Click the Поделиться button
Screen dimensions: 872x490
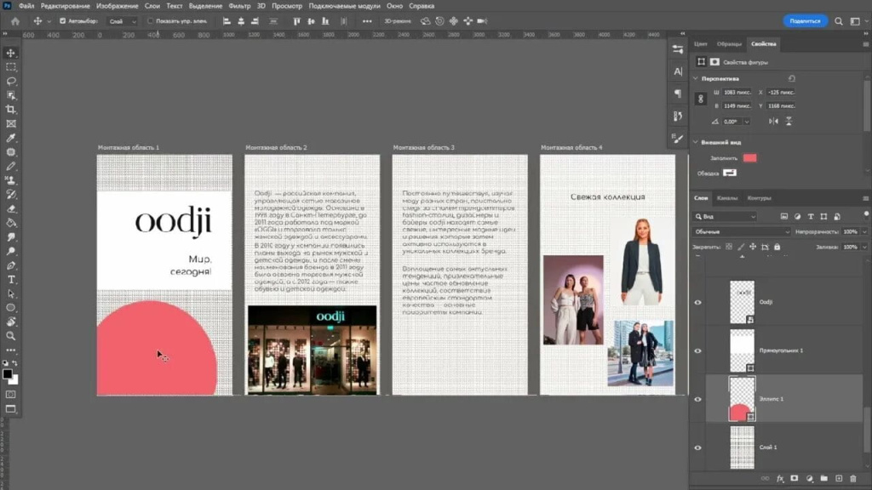tap(805, 21)
